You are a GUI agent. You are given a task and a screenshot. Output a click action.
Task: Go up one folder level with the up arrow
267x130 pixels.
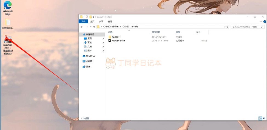pyautogui.click(x=94, y=27)
